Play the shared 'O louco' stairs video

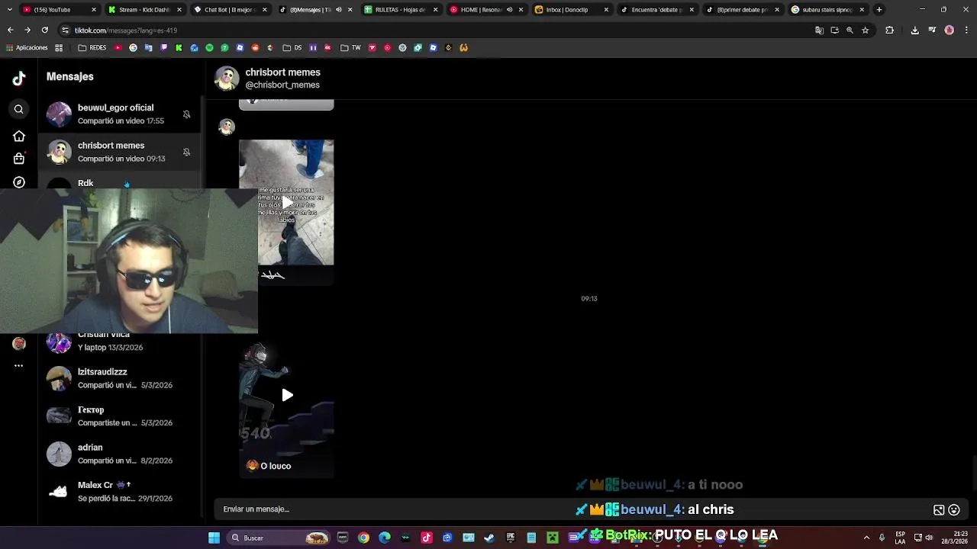click(x=287, y=395)
